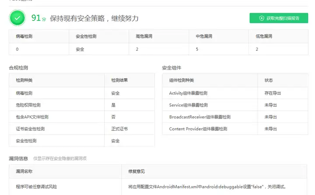Click the 获取完整扫描报告 button
The width and height of the screenshot is (315, 195).
(x=279, y=18)
